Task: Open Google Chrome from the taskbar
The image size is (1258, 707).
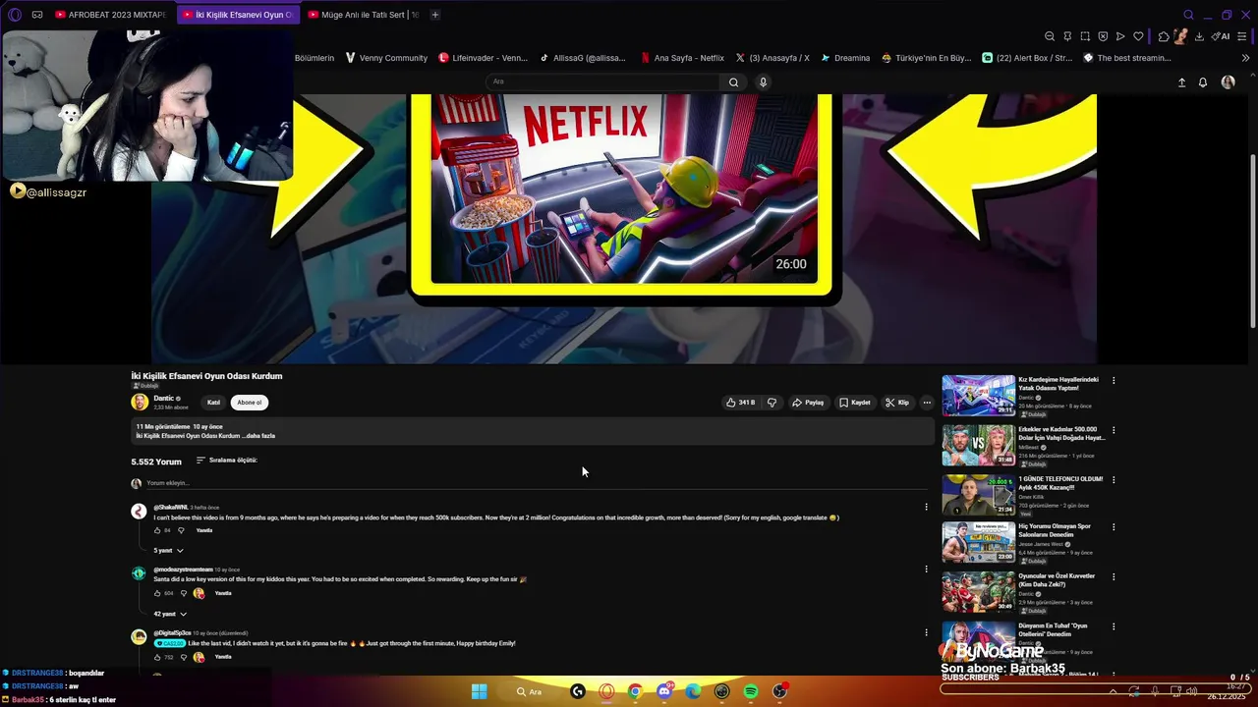Action: click(x=635, y=691)
